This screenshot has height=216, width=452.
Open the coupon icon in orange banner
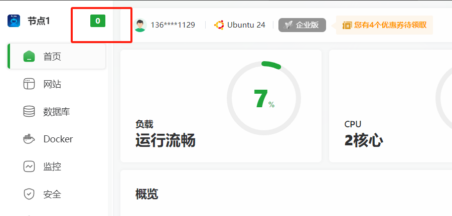347,25
